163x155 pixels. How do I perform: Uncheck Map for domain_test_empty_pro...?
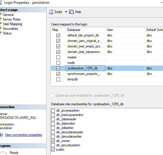(x=58, y=46)
